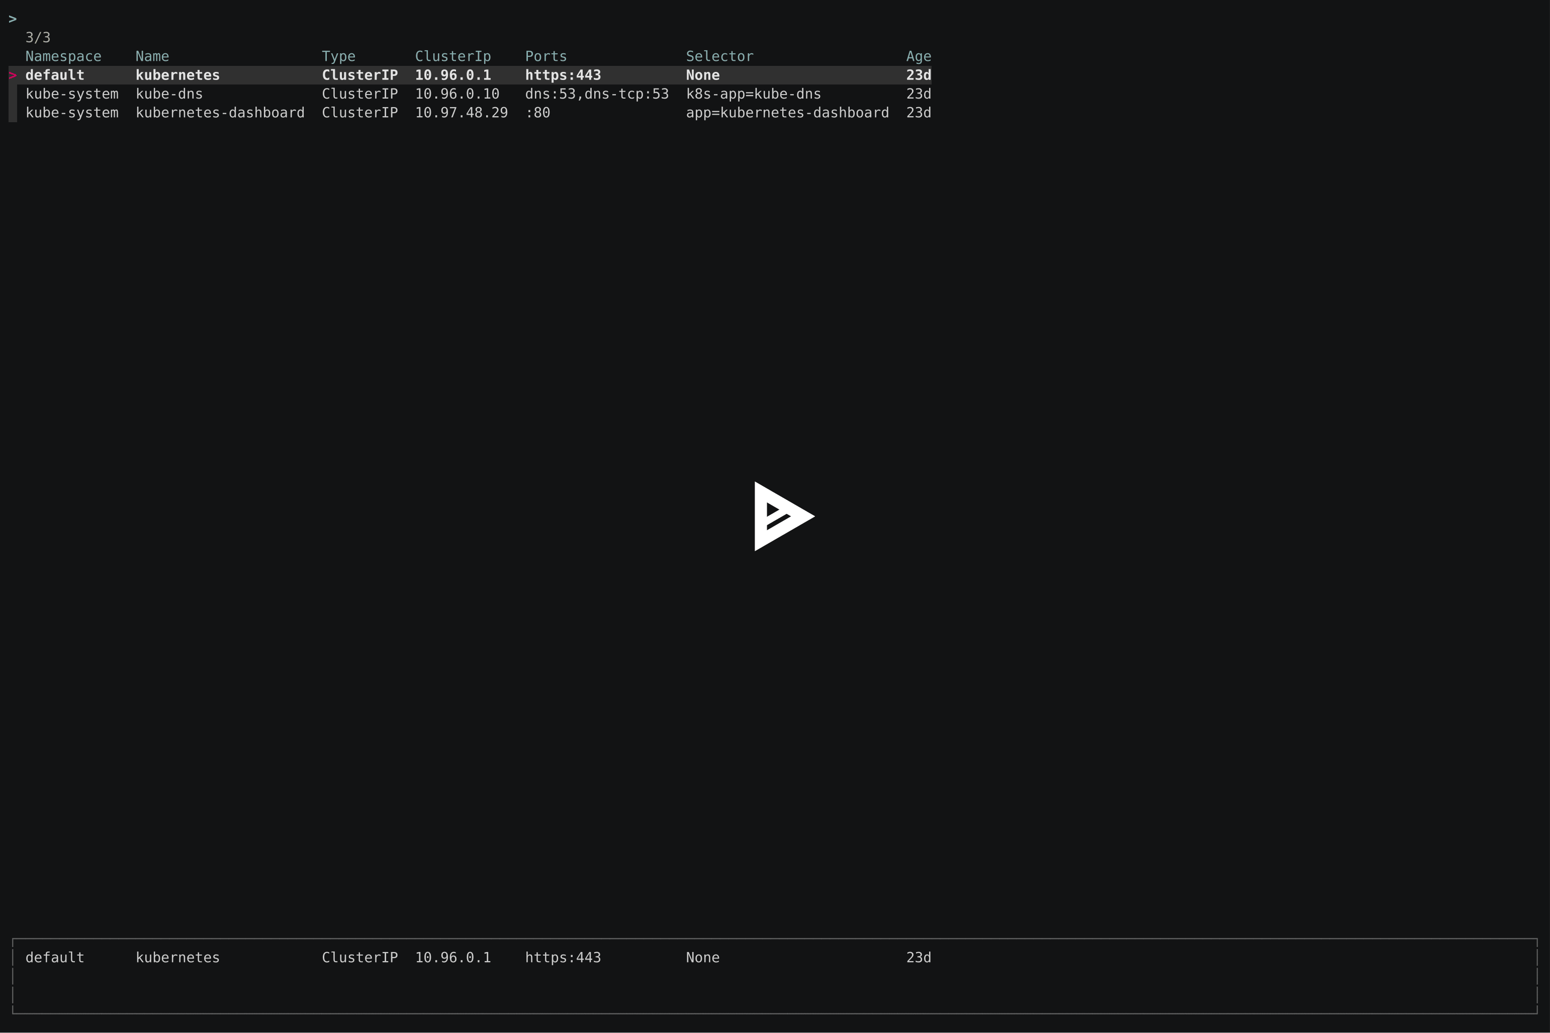Click ClusterIP type of kubernetes-dashboard row

coord(359,113)
